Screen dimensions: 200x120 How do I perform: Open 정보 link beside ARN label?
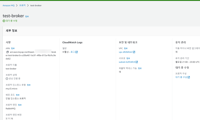click(13, 48)
